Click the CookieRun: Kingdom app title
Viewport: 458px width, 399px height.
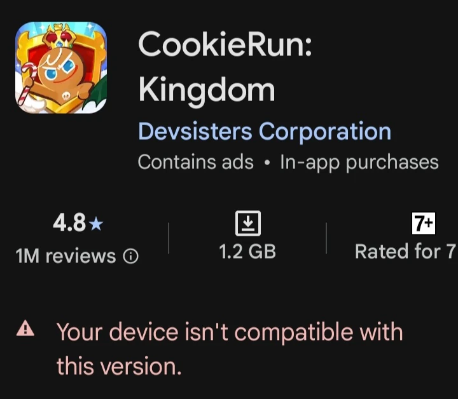click(x=225, y=67)
